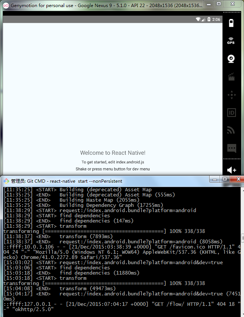The height and width of the screenshot is (317, 244).
Task: Click the Genymotion window title text
Action: (106, 6)
